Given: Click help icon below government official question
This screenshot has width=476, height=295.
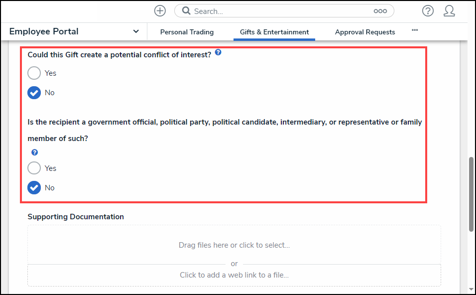Looking at the screenshot, I should click(34, 152).
